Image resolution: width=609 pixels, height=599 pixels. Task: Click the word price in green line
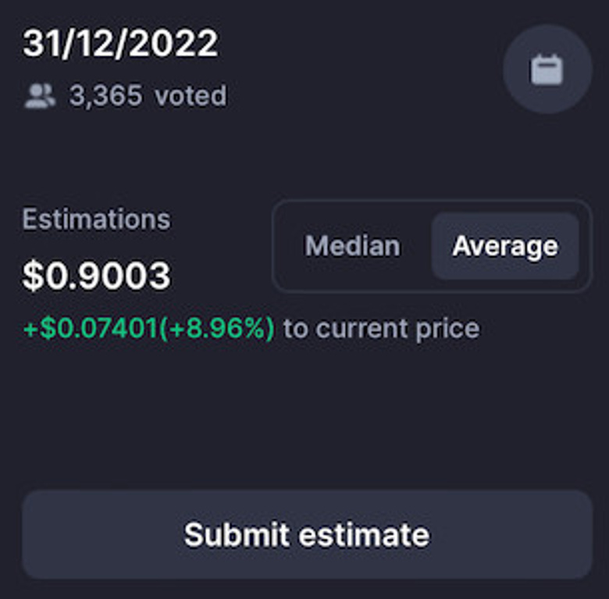coord(448,330)
